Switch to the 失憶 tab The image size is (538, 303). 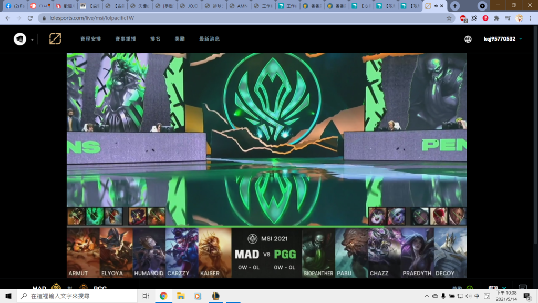[x=139, y=6]
